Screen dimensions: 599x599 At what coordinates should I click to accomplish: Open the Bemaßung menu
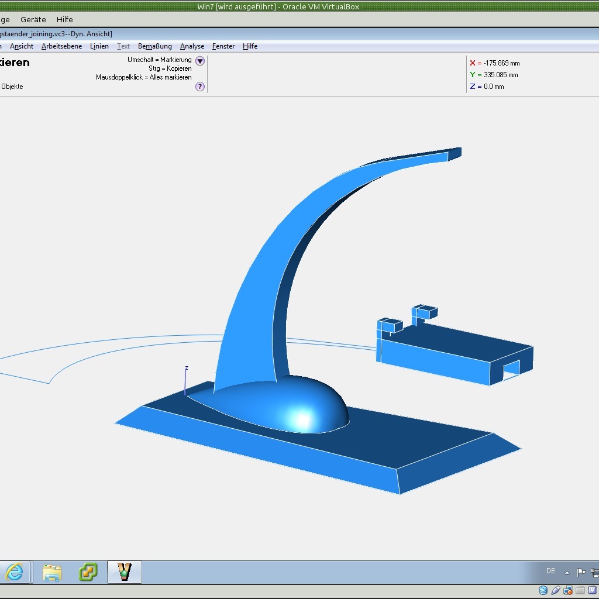154,46
